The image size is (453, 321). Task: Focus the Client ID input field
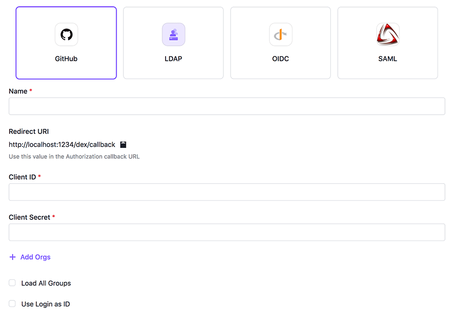[227, 192]
